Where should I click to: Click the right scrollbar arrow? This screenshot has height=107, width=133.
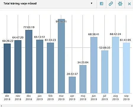coord(132,106)
